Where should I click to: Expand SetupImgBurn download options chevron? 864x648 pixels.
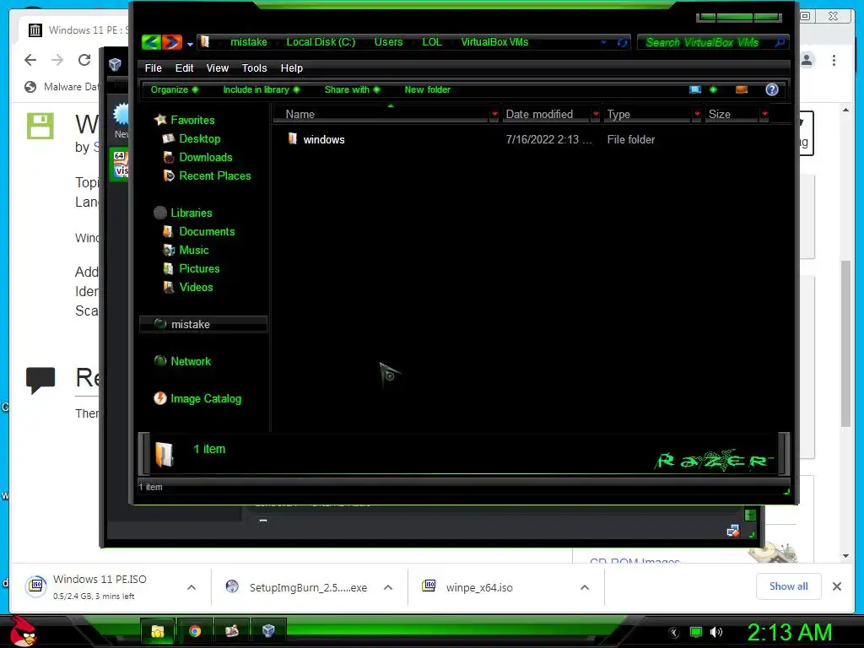coord(388,587)
